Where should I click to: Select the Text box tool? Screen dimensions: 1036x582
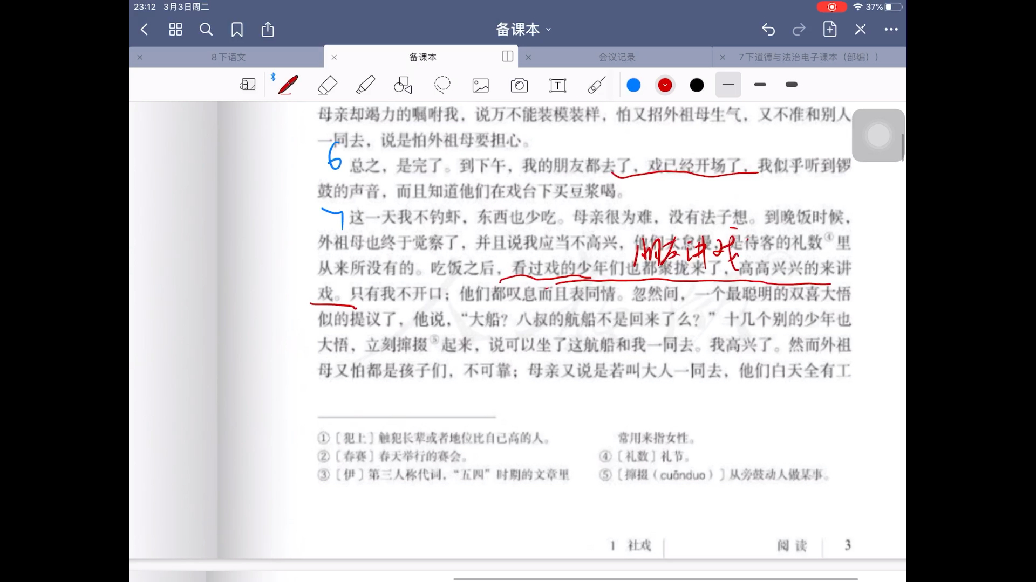[557, 85]
